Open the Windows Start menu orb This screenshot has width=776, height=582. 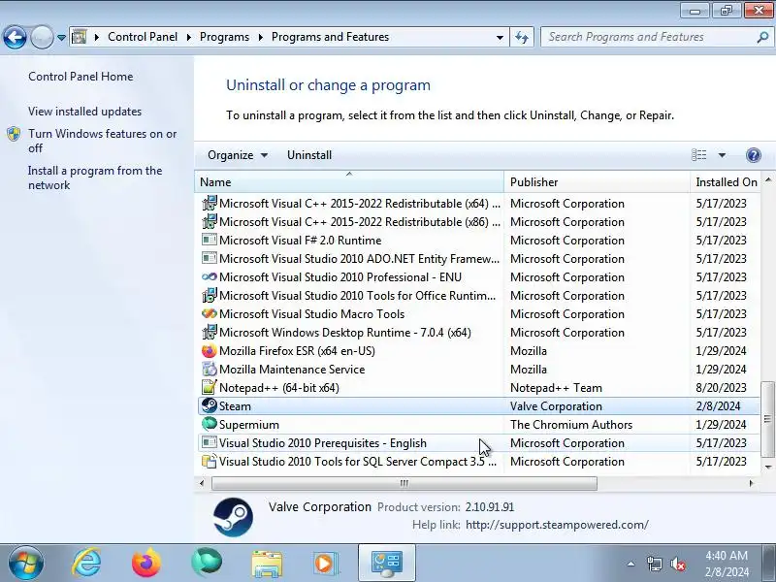[26, 564]
